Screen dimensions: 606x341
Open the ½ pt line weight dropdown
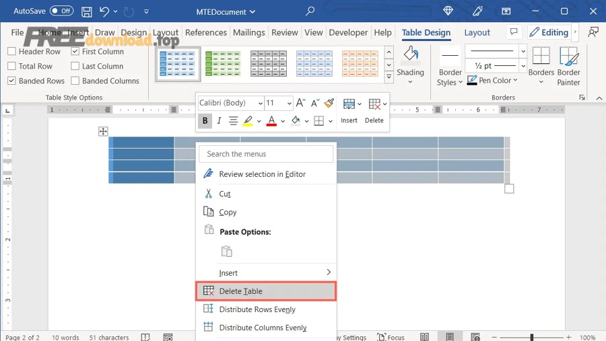coord(523,66)
